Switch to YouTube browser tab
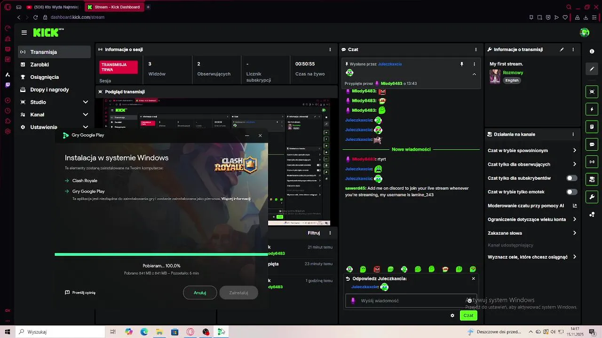Screen dimensions: 602x338 (x=54, y=7)
